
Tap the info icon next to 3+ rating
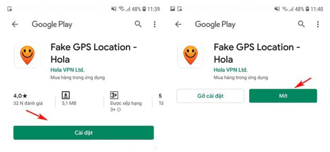(x=119, y=110)
